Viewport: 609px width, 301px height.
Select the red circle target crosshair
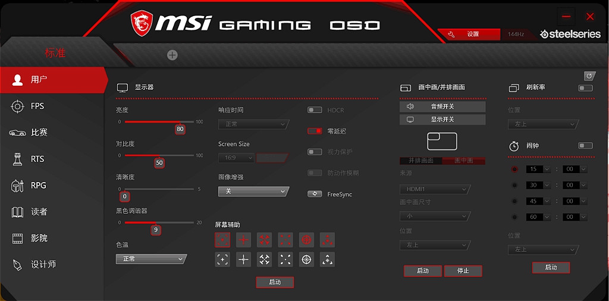point(306,240)
